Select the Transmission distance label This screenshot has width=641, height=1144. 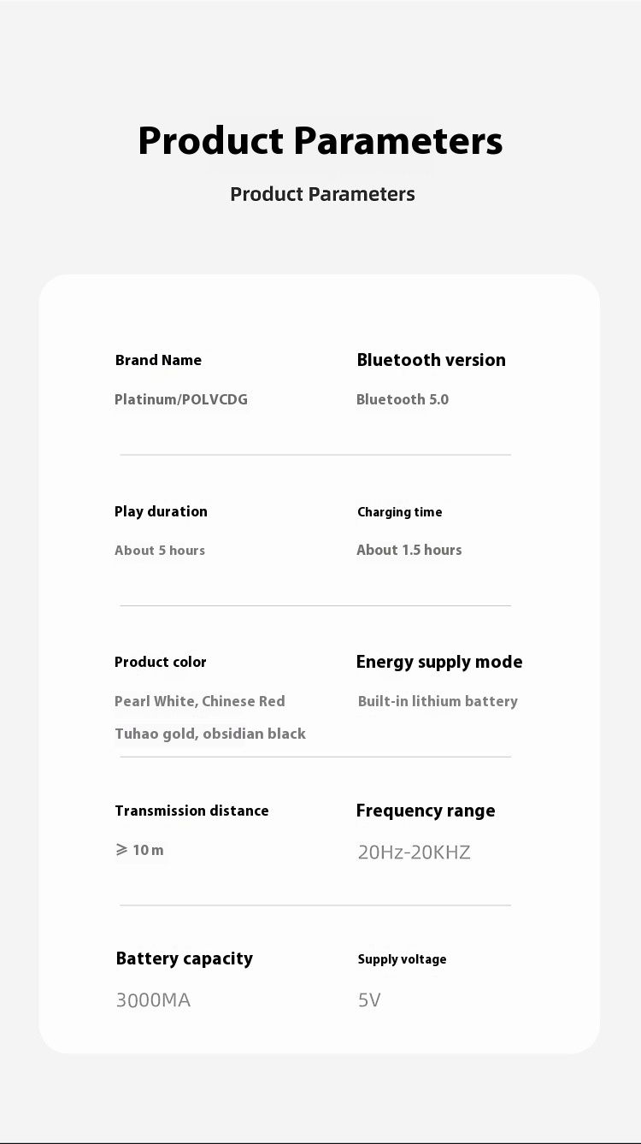tap(191, 811)
